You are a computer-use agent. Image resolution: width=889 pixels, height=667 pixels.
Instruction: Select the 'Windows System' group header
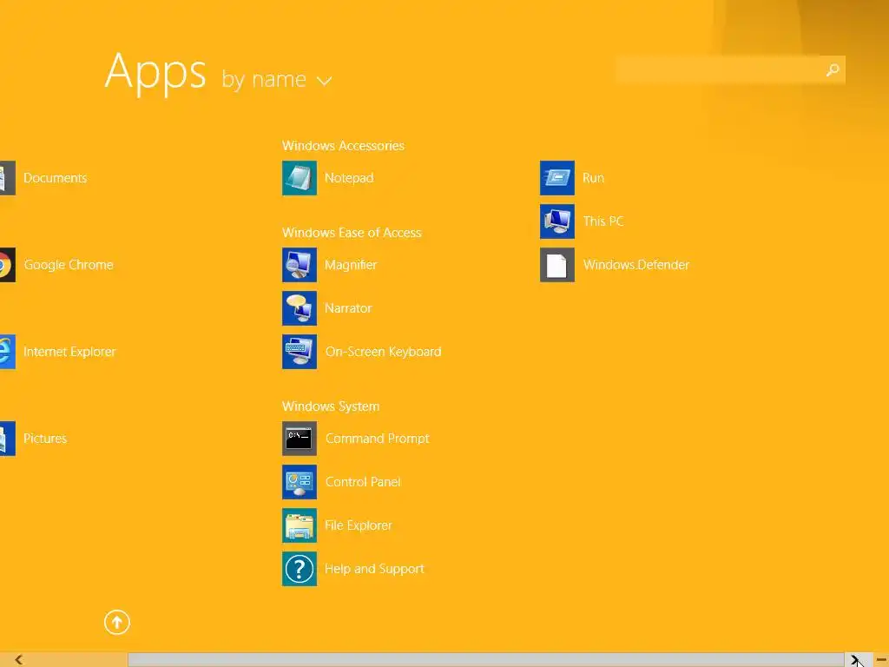[331, 406]
